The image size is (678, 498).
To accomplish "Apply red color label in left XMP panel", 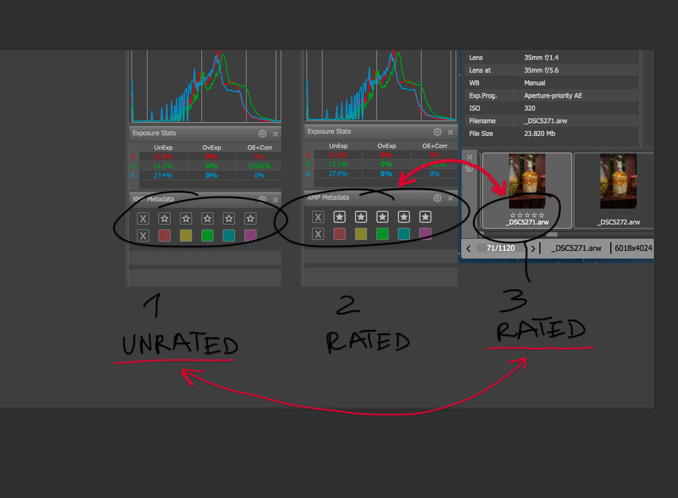I will pos(165,236).
